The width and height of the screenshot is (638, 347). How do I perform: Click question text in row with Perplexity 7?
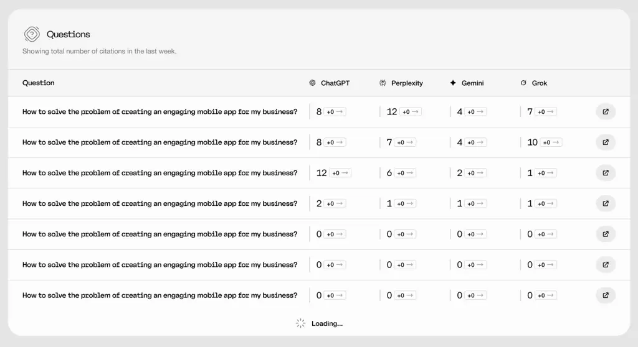click(160, 142)
